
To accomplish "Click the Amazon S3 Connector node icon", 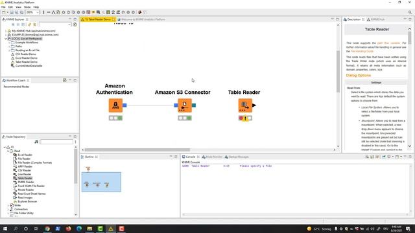I will tap(185, 105).
